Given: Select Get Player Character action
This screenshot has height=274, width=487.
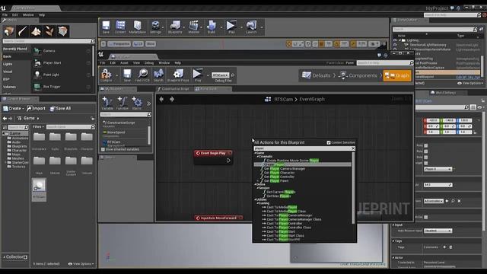Looking at the screenshot, I should pos(279,173).
